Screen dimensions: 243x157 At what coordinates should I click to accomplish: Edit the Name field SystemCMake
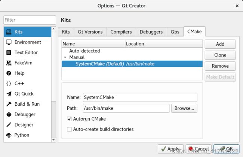(140, 97)
